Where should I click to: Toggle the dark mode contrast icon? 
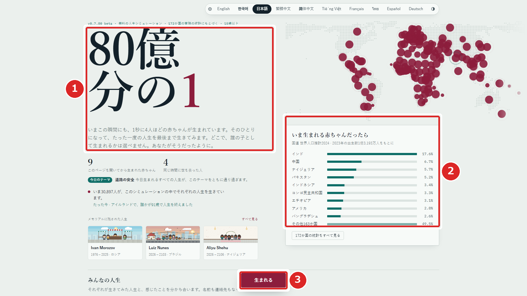pyautogui.click(x=433, y=9)
